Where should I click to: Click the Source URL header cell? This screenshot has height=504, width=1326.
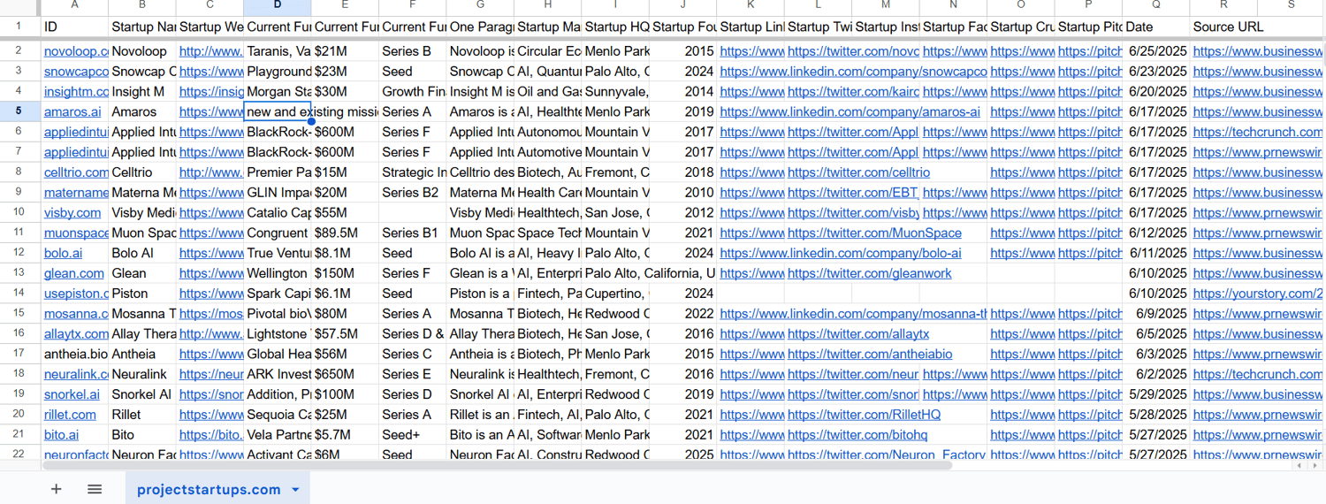1227,27
